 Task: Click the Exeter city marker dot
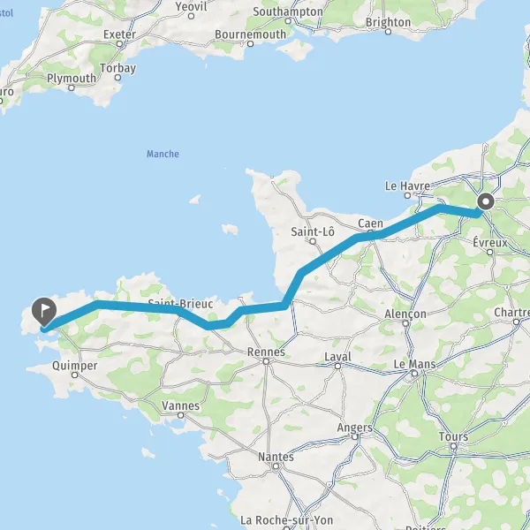[119, 44]
